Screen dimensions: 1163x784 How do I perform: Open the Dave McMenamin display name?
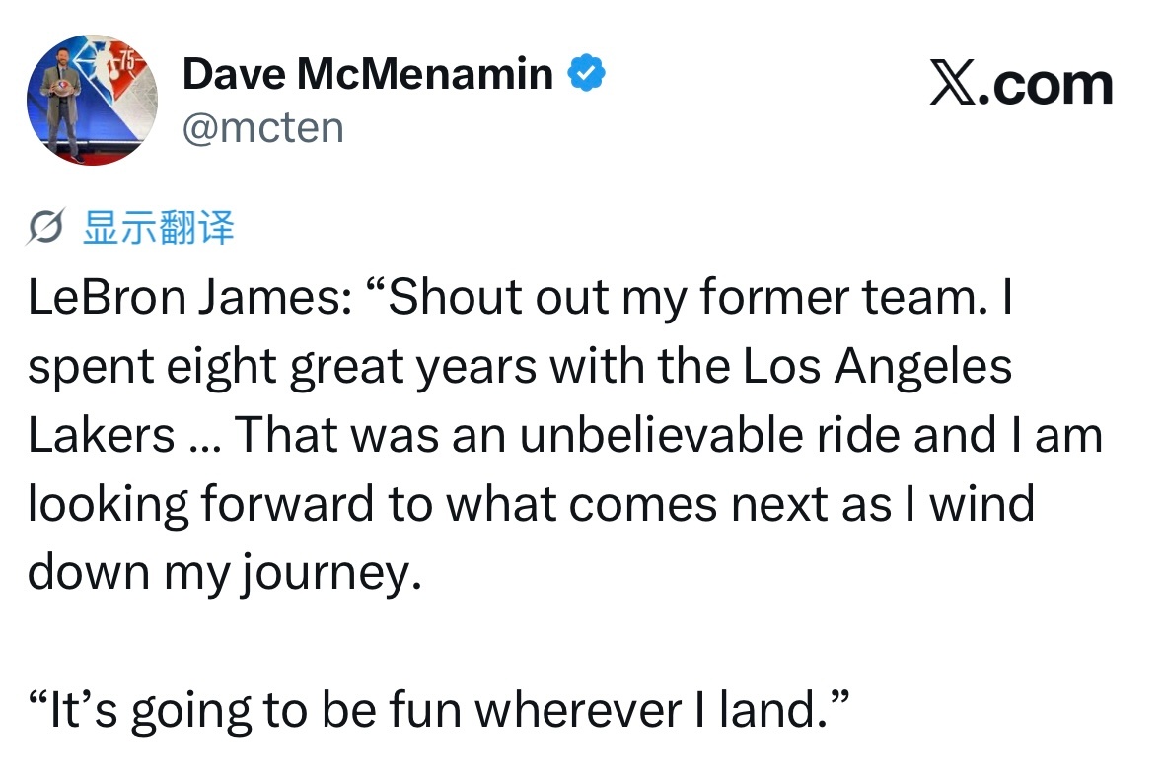(368, 74)
